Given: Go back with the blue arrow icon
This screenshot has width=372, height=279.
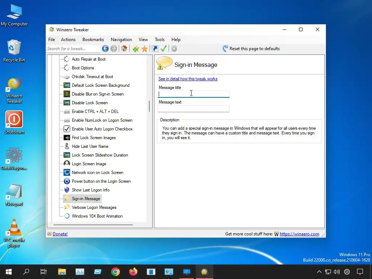Looking at the screenshot, I should tap(105, 49).
